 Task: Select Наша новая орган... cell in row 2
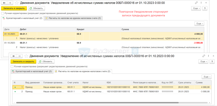click(x=54, y=91)
